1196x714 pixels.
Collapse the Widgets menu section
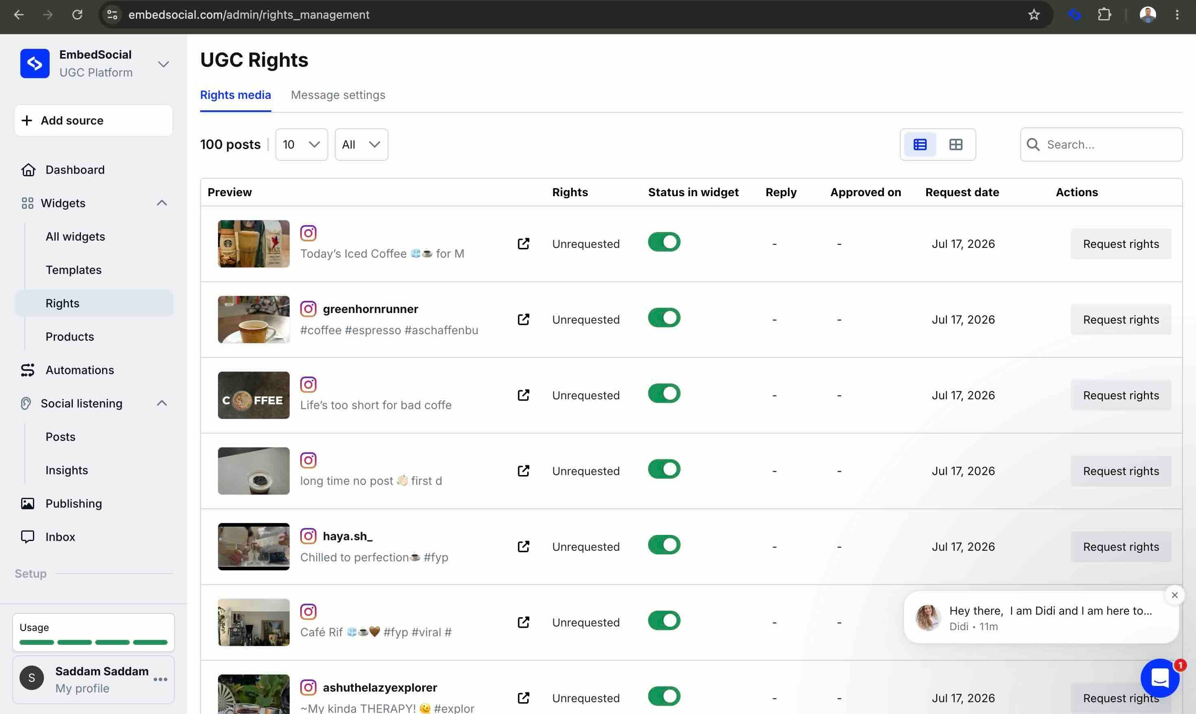(162, 203)
